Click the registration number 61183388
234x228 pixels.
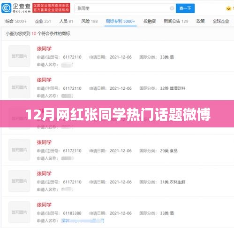tap(72, 213)
